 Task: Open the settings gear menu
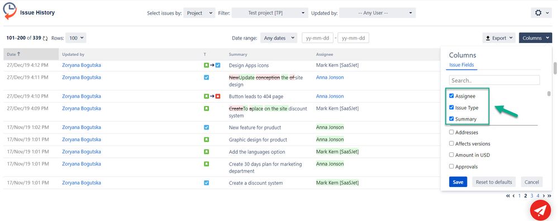click(x=541, y=13)
